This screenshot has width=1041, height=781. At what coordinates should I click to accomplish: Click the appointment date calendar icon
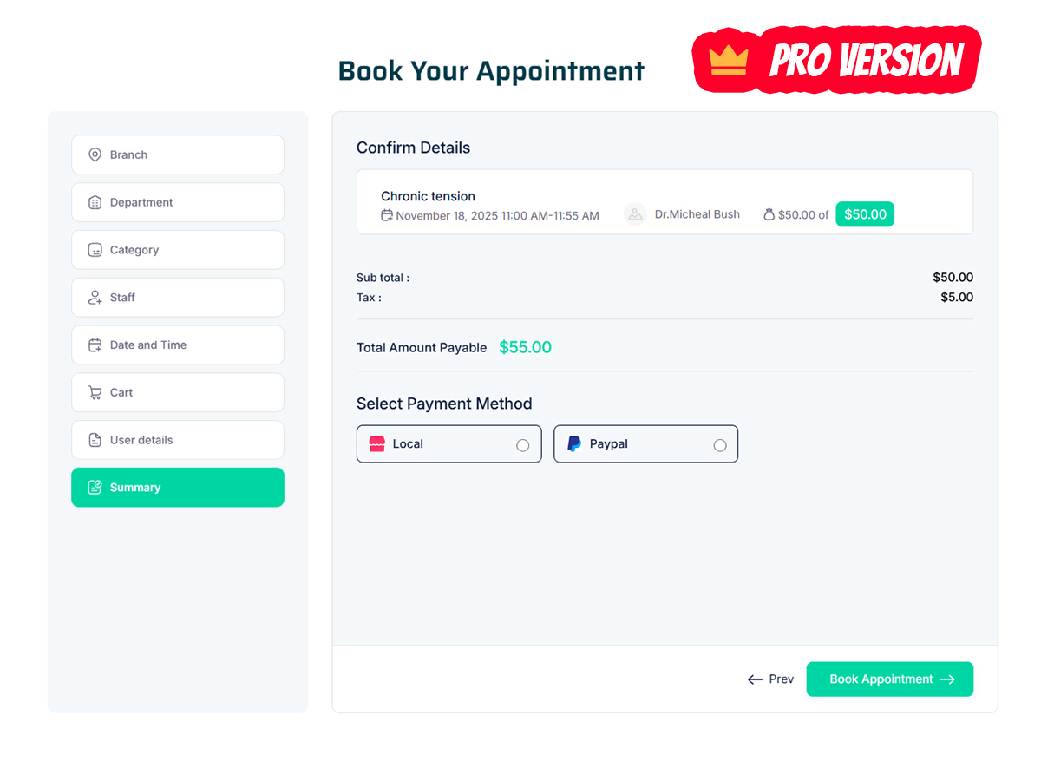(387, 215)
